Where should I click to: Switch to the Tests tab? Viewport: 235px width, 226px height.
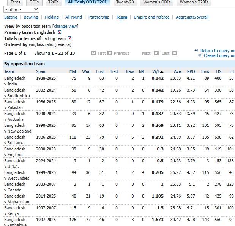pyautogui.click(x=15, y=2)
